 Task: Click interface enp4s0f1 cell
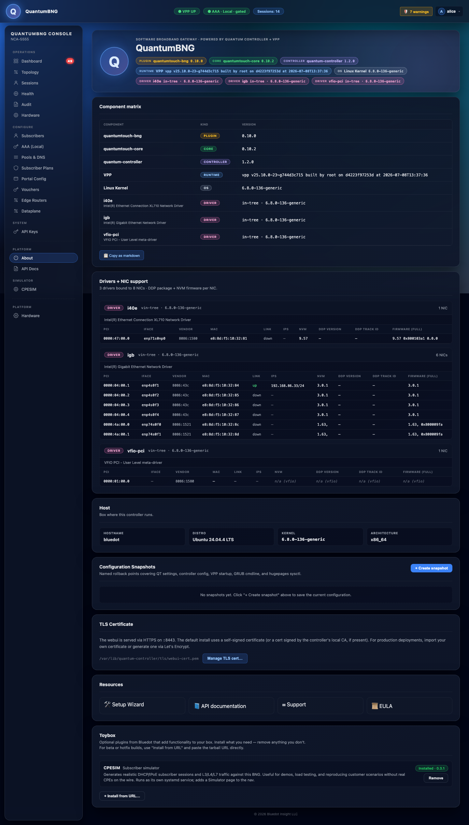(150, 386)
